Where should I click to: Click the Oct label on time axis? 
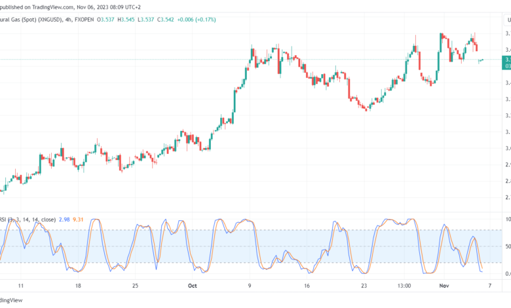coord(192,286)
